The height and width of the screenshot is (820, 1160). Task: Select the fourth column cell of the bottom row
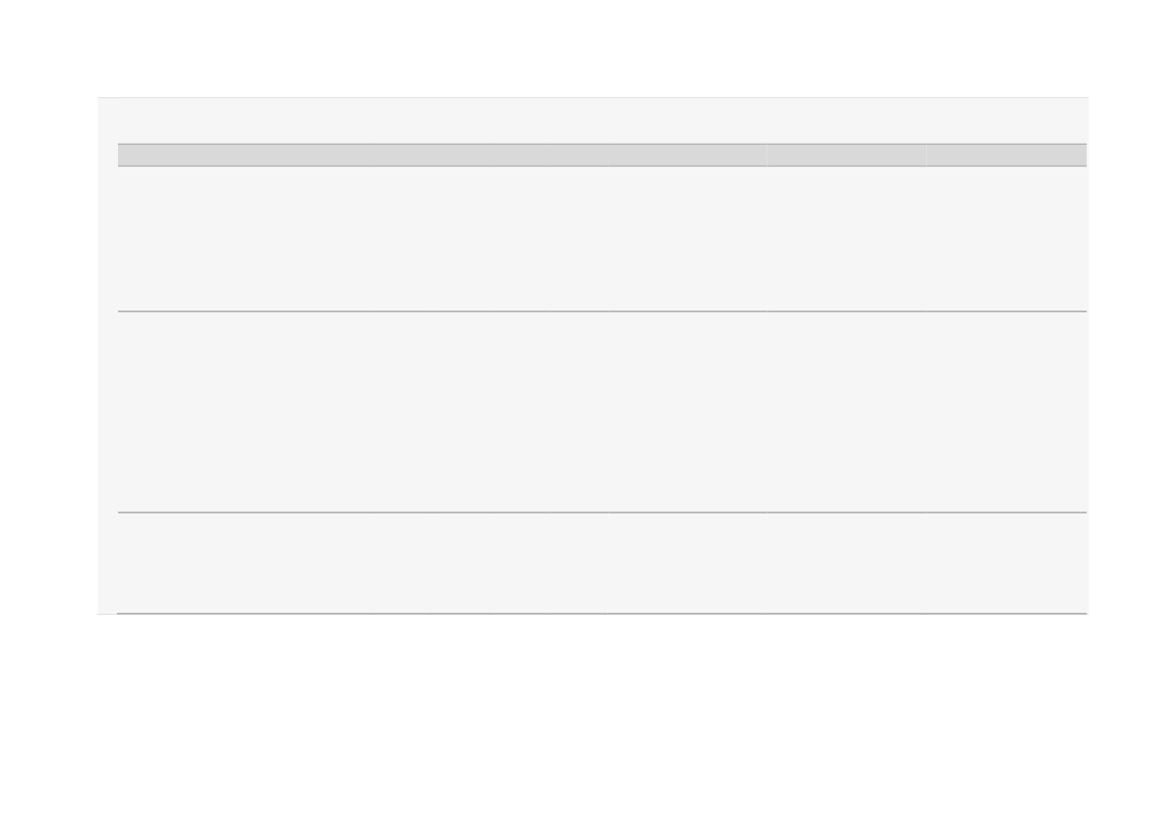847,563
